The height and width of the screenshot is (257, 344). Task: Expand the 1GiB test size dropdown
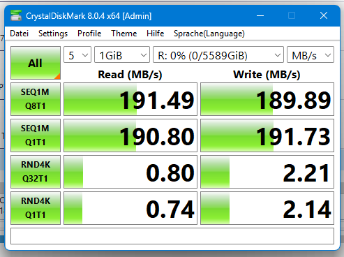click(x=122, y=54)
